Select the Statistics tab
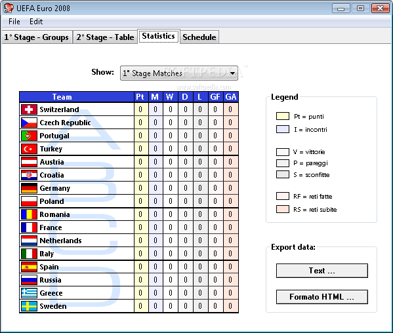Viewport: 393px width, 333px height. [x=158, y=36]
